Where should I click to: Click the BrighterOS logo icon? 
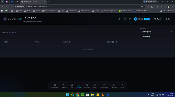(5, 19)
